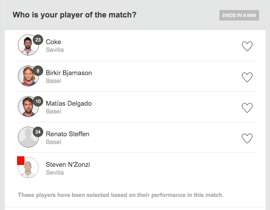Click Matías Delgado's profile picture
270x210 pixels.
(28, 107)
